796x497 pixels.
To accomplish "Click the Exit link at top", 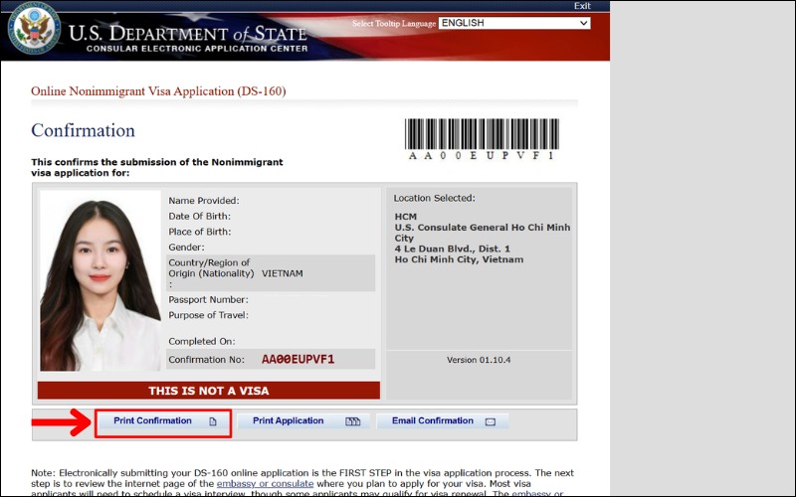I will coord(582,6).
